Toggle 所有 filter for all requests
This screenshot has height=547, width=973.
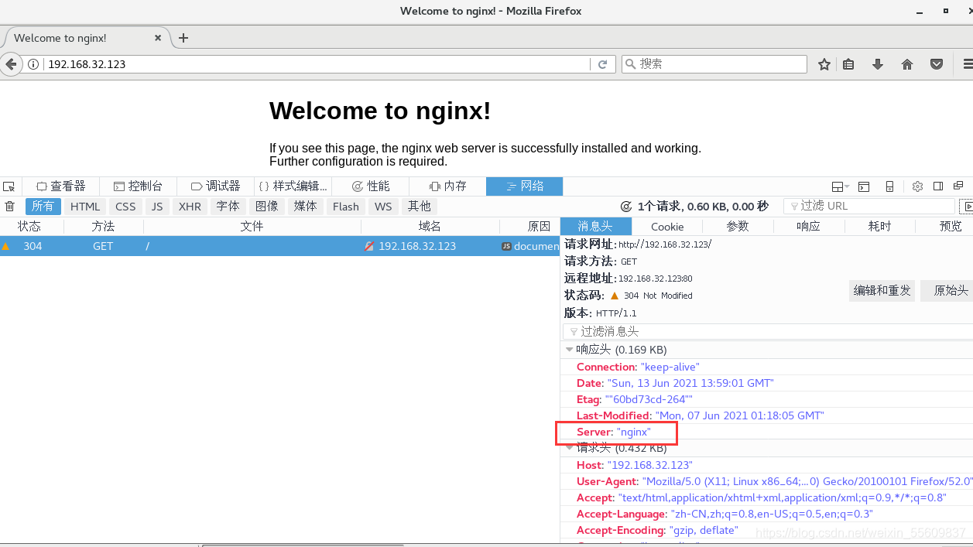43,207
